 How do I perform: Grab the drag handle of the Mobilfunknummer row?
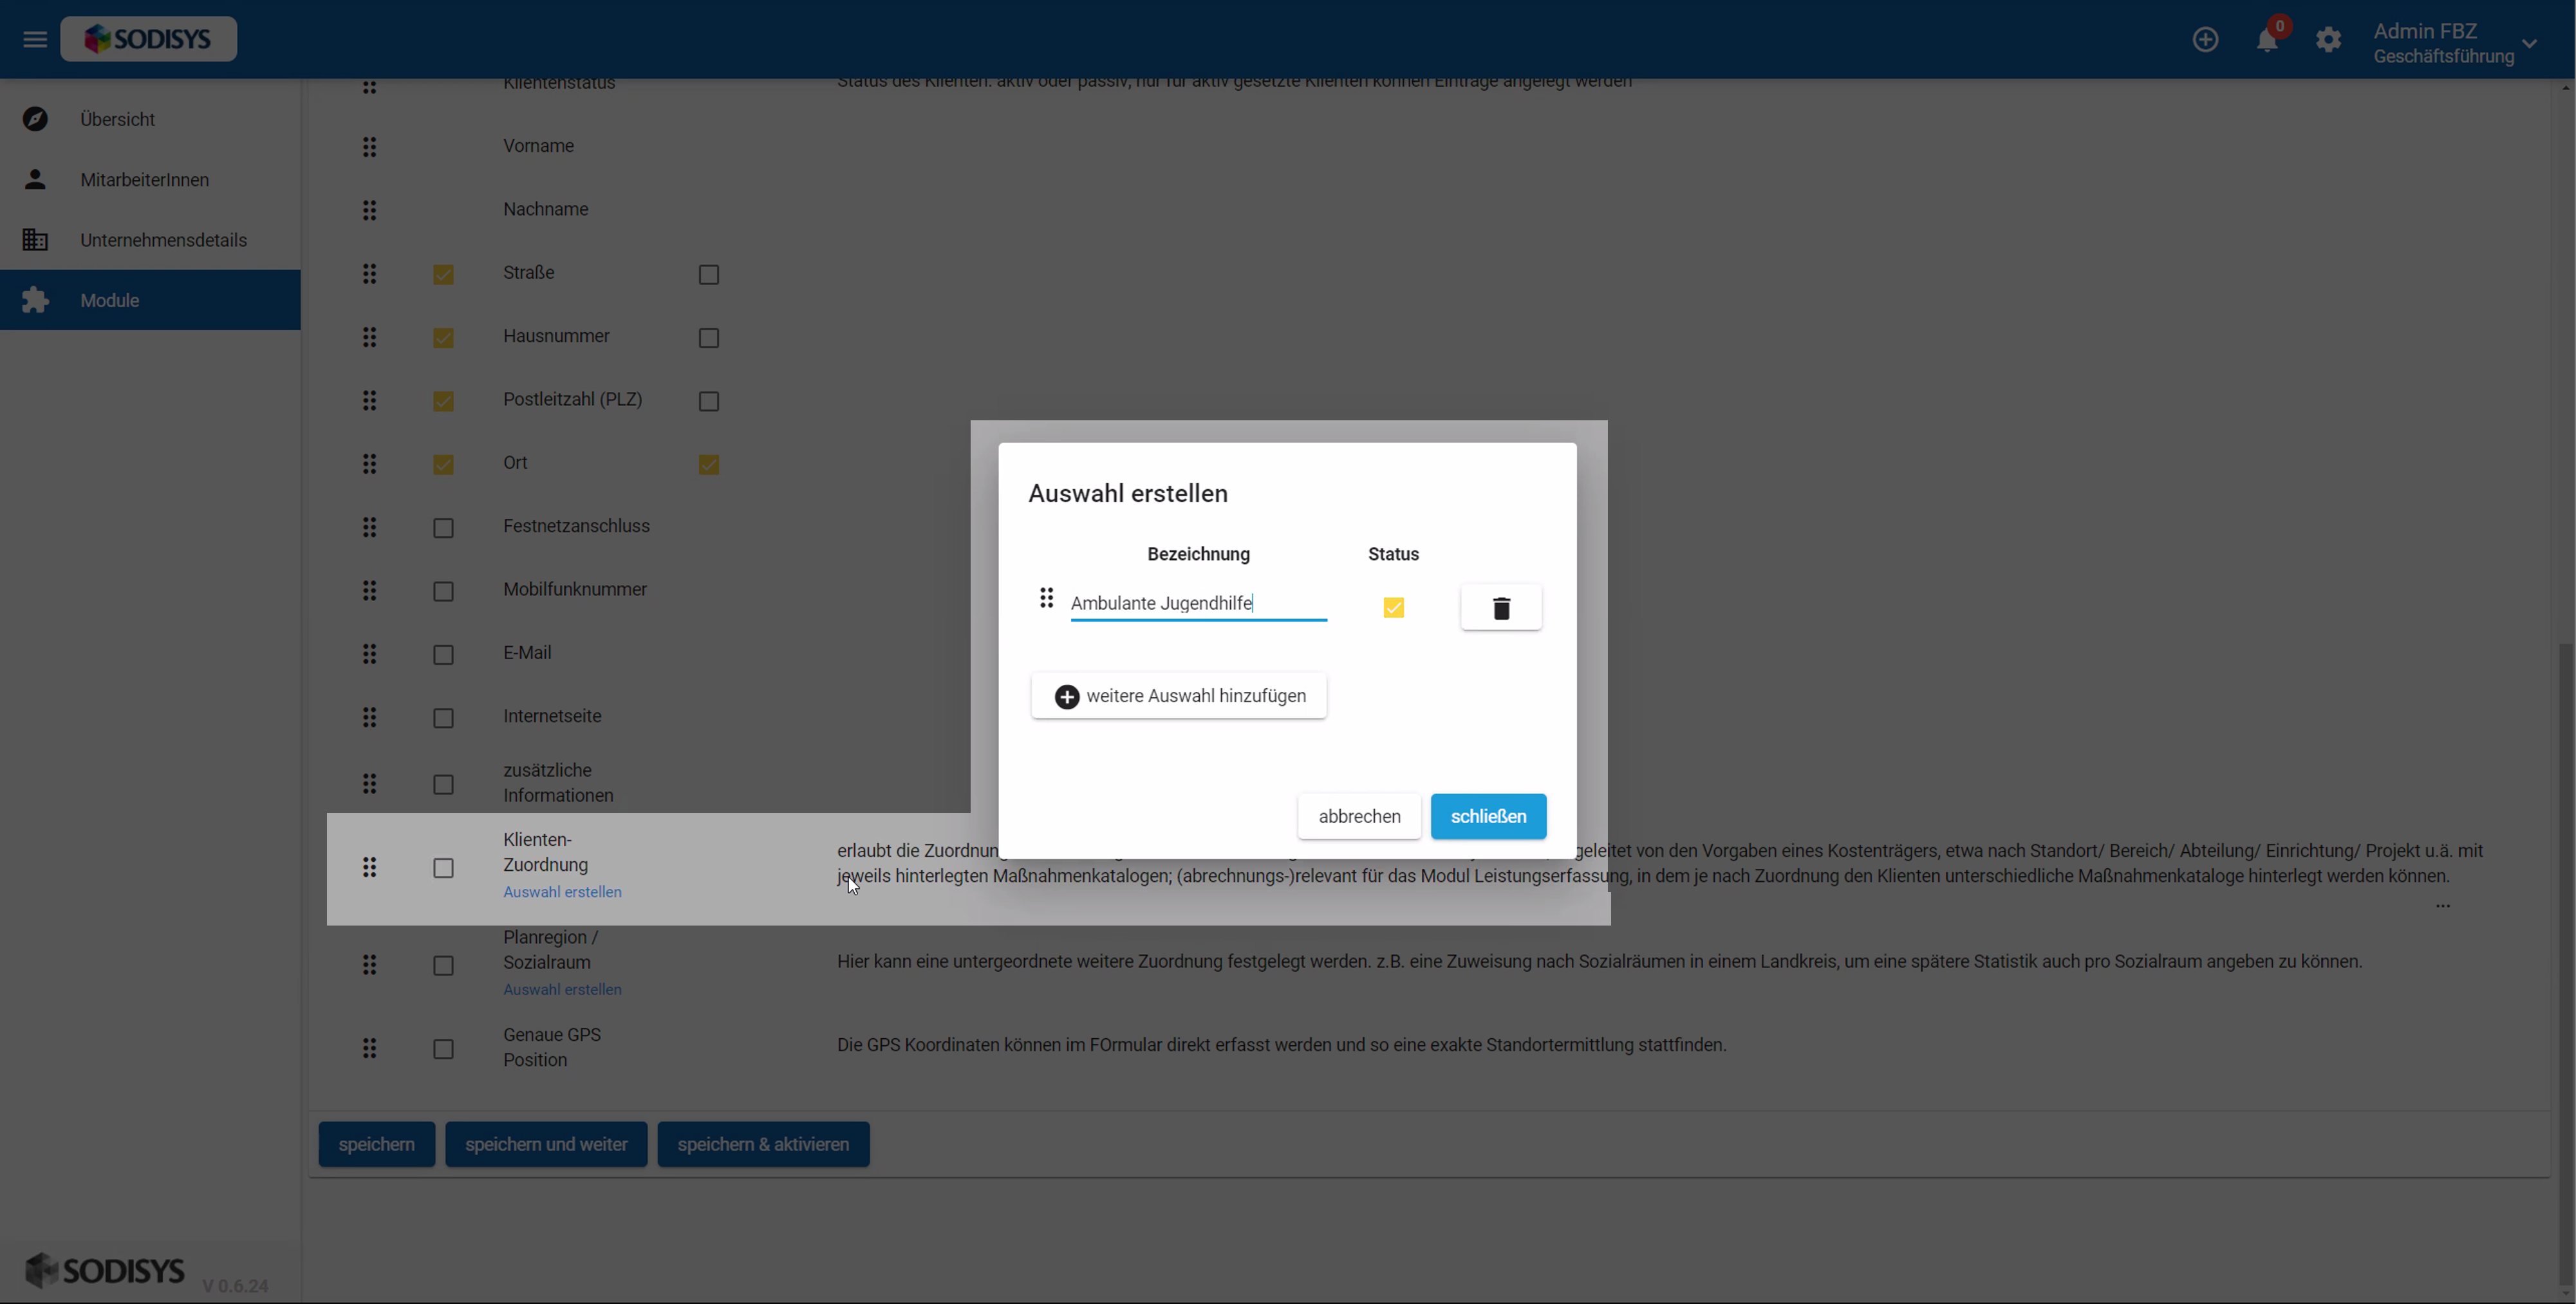[369, 591]
